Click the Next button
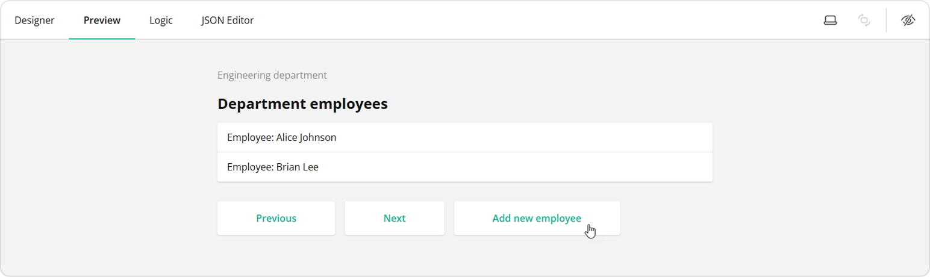The height and width of the screenshot is (277, 930). [395, 218]
